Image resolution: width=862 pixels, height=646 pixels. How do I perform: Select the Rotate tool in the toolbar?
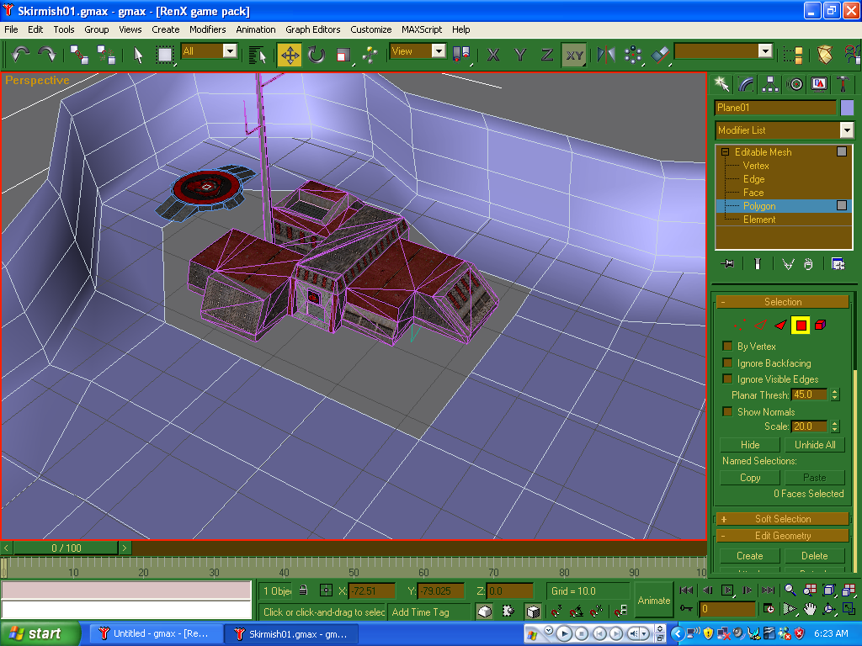click(x=317, y=56)
